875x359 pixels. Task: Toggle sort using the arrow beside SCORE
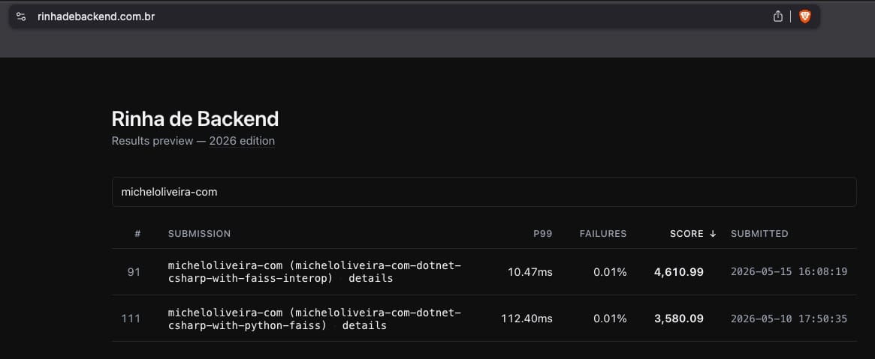713,234
